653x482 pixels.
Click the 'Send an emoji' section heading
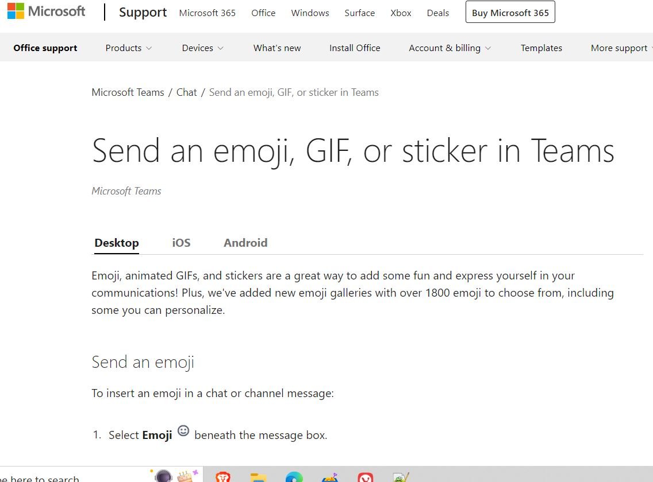[143, 362]
